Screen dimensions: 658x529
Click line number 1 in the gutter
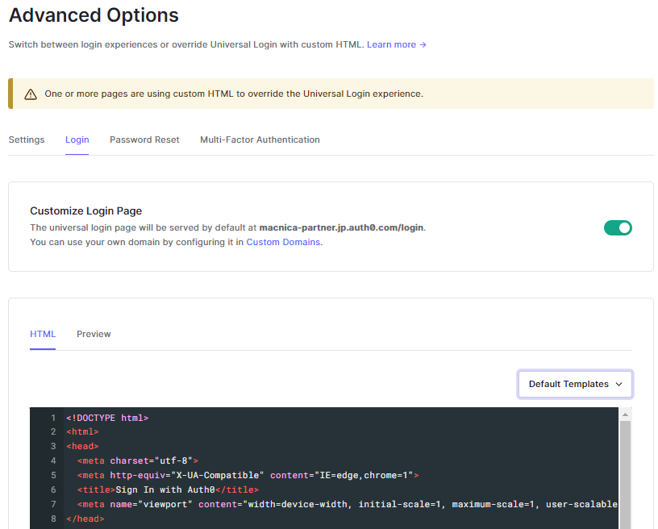click(52, 418)
